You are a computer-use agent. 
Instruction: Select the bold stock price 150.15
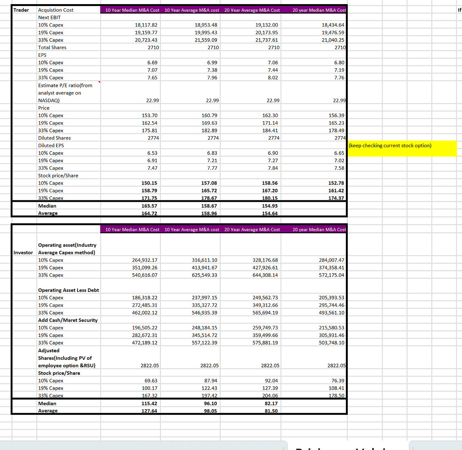pos(149,183)
